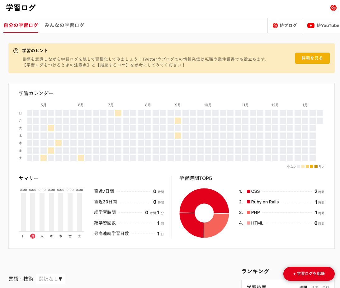Click the question mark icon beside 学習のヒント
This screenshot has width=340, height=288.
(15, 50)
